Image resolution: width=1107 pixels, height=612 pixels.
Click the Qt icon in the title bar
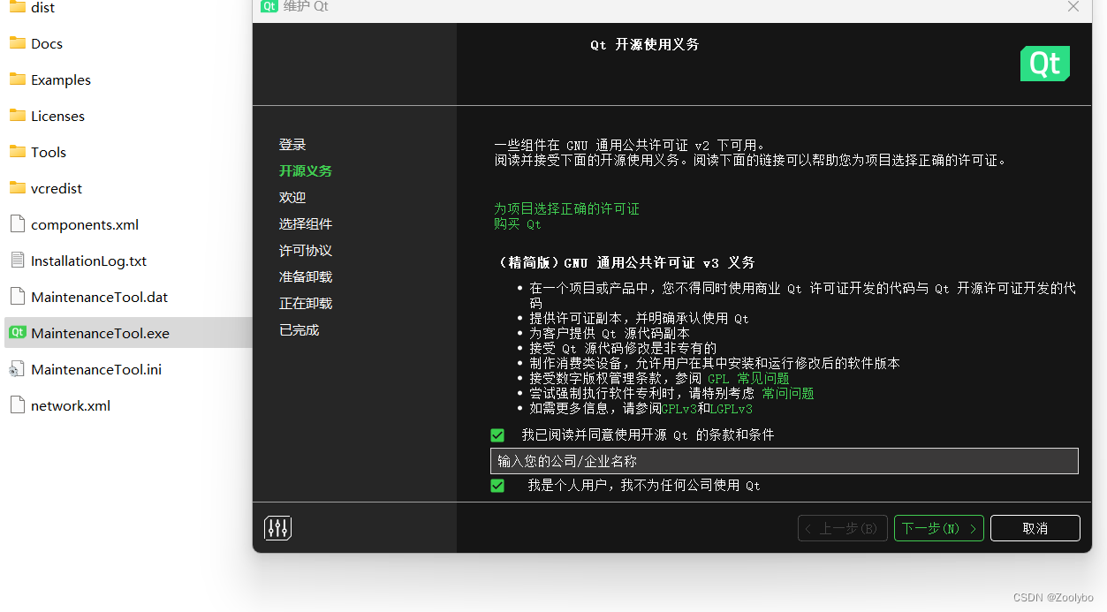(x=269, y=6)
